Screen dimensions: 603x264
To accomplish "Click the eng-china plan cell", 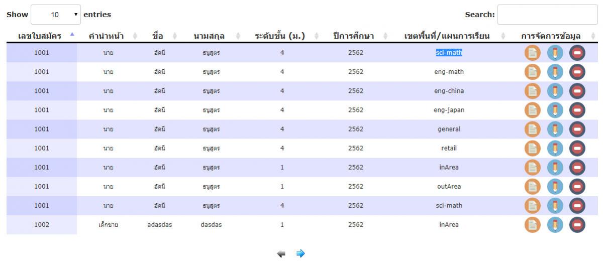I will click(449, 91).
